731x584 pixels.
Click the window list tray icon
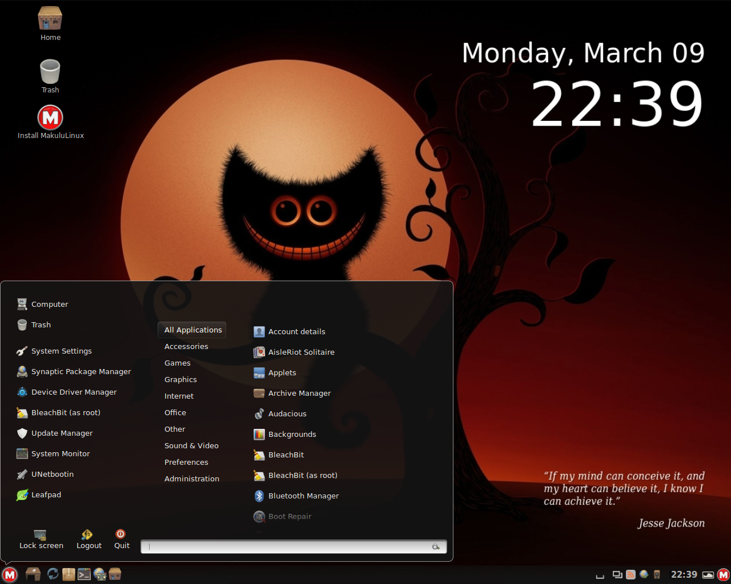[x=617, y=574]
